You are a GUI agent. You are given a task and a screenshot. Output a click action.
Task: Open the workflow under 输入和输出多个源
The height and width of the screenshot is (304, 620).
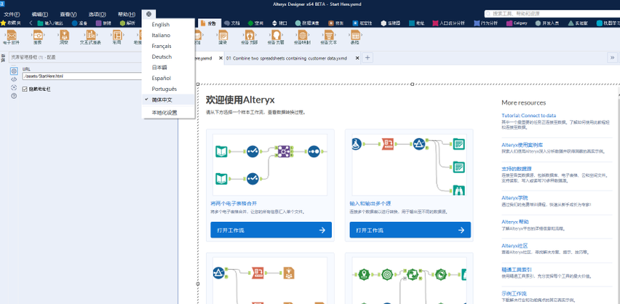[410, 230]
